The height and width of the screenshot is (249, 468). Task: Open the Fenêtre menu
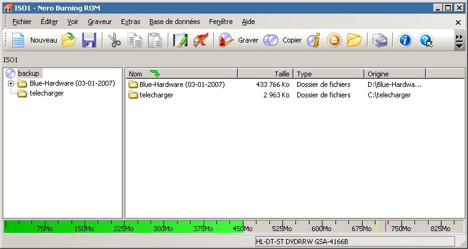pyautogui.click(x=221, y=22)
